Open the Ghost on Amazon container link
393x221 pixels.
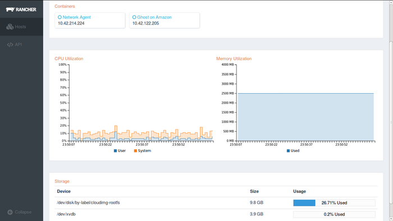[154, 17]
